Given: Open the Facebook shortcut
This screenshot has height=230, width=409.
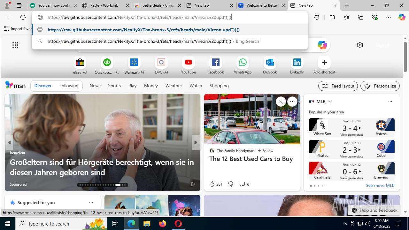Looking at the screenshot, I should click(x=215, y=65).
